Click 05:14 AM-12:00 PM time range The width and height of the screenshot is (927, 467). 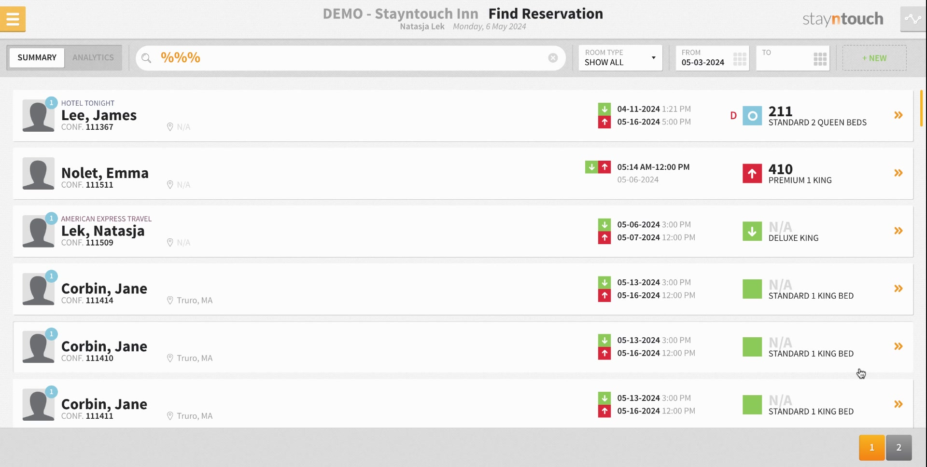pyautogui.click(x=653, y=167)
